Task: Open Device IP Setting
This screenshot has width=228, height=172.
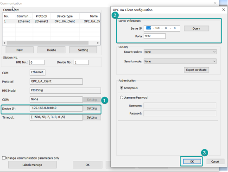Action: click(92, 108)
